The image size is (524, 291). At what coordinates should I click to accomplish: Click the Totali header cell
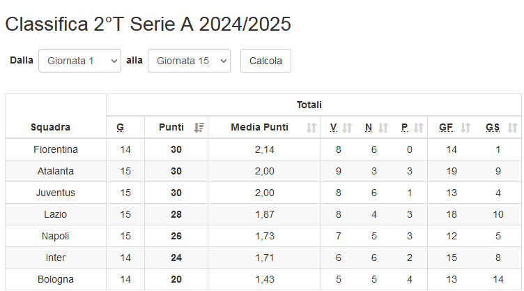click(309, 105)
